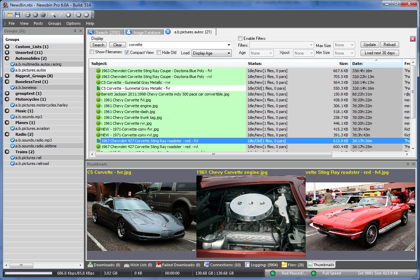This screenshot has height=280, width=420.
Task: Open the Failed Downloads: (0) tab
Action: click(178, 265)
